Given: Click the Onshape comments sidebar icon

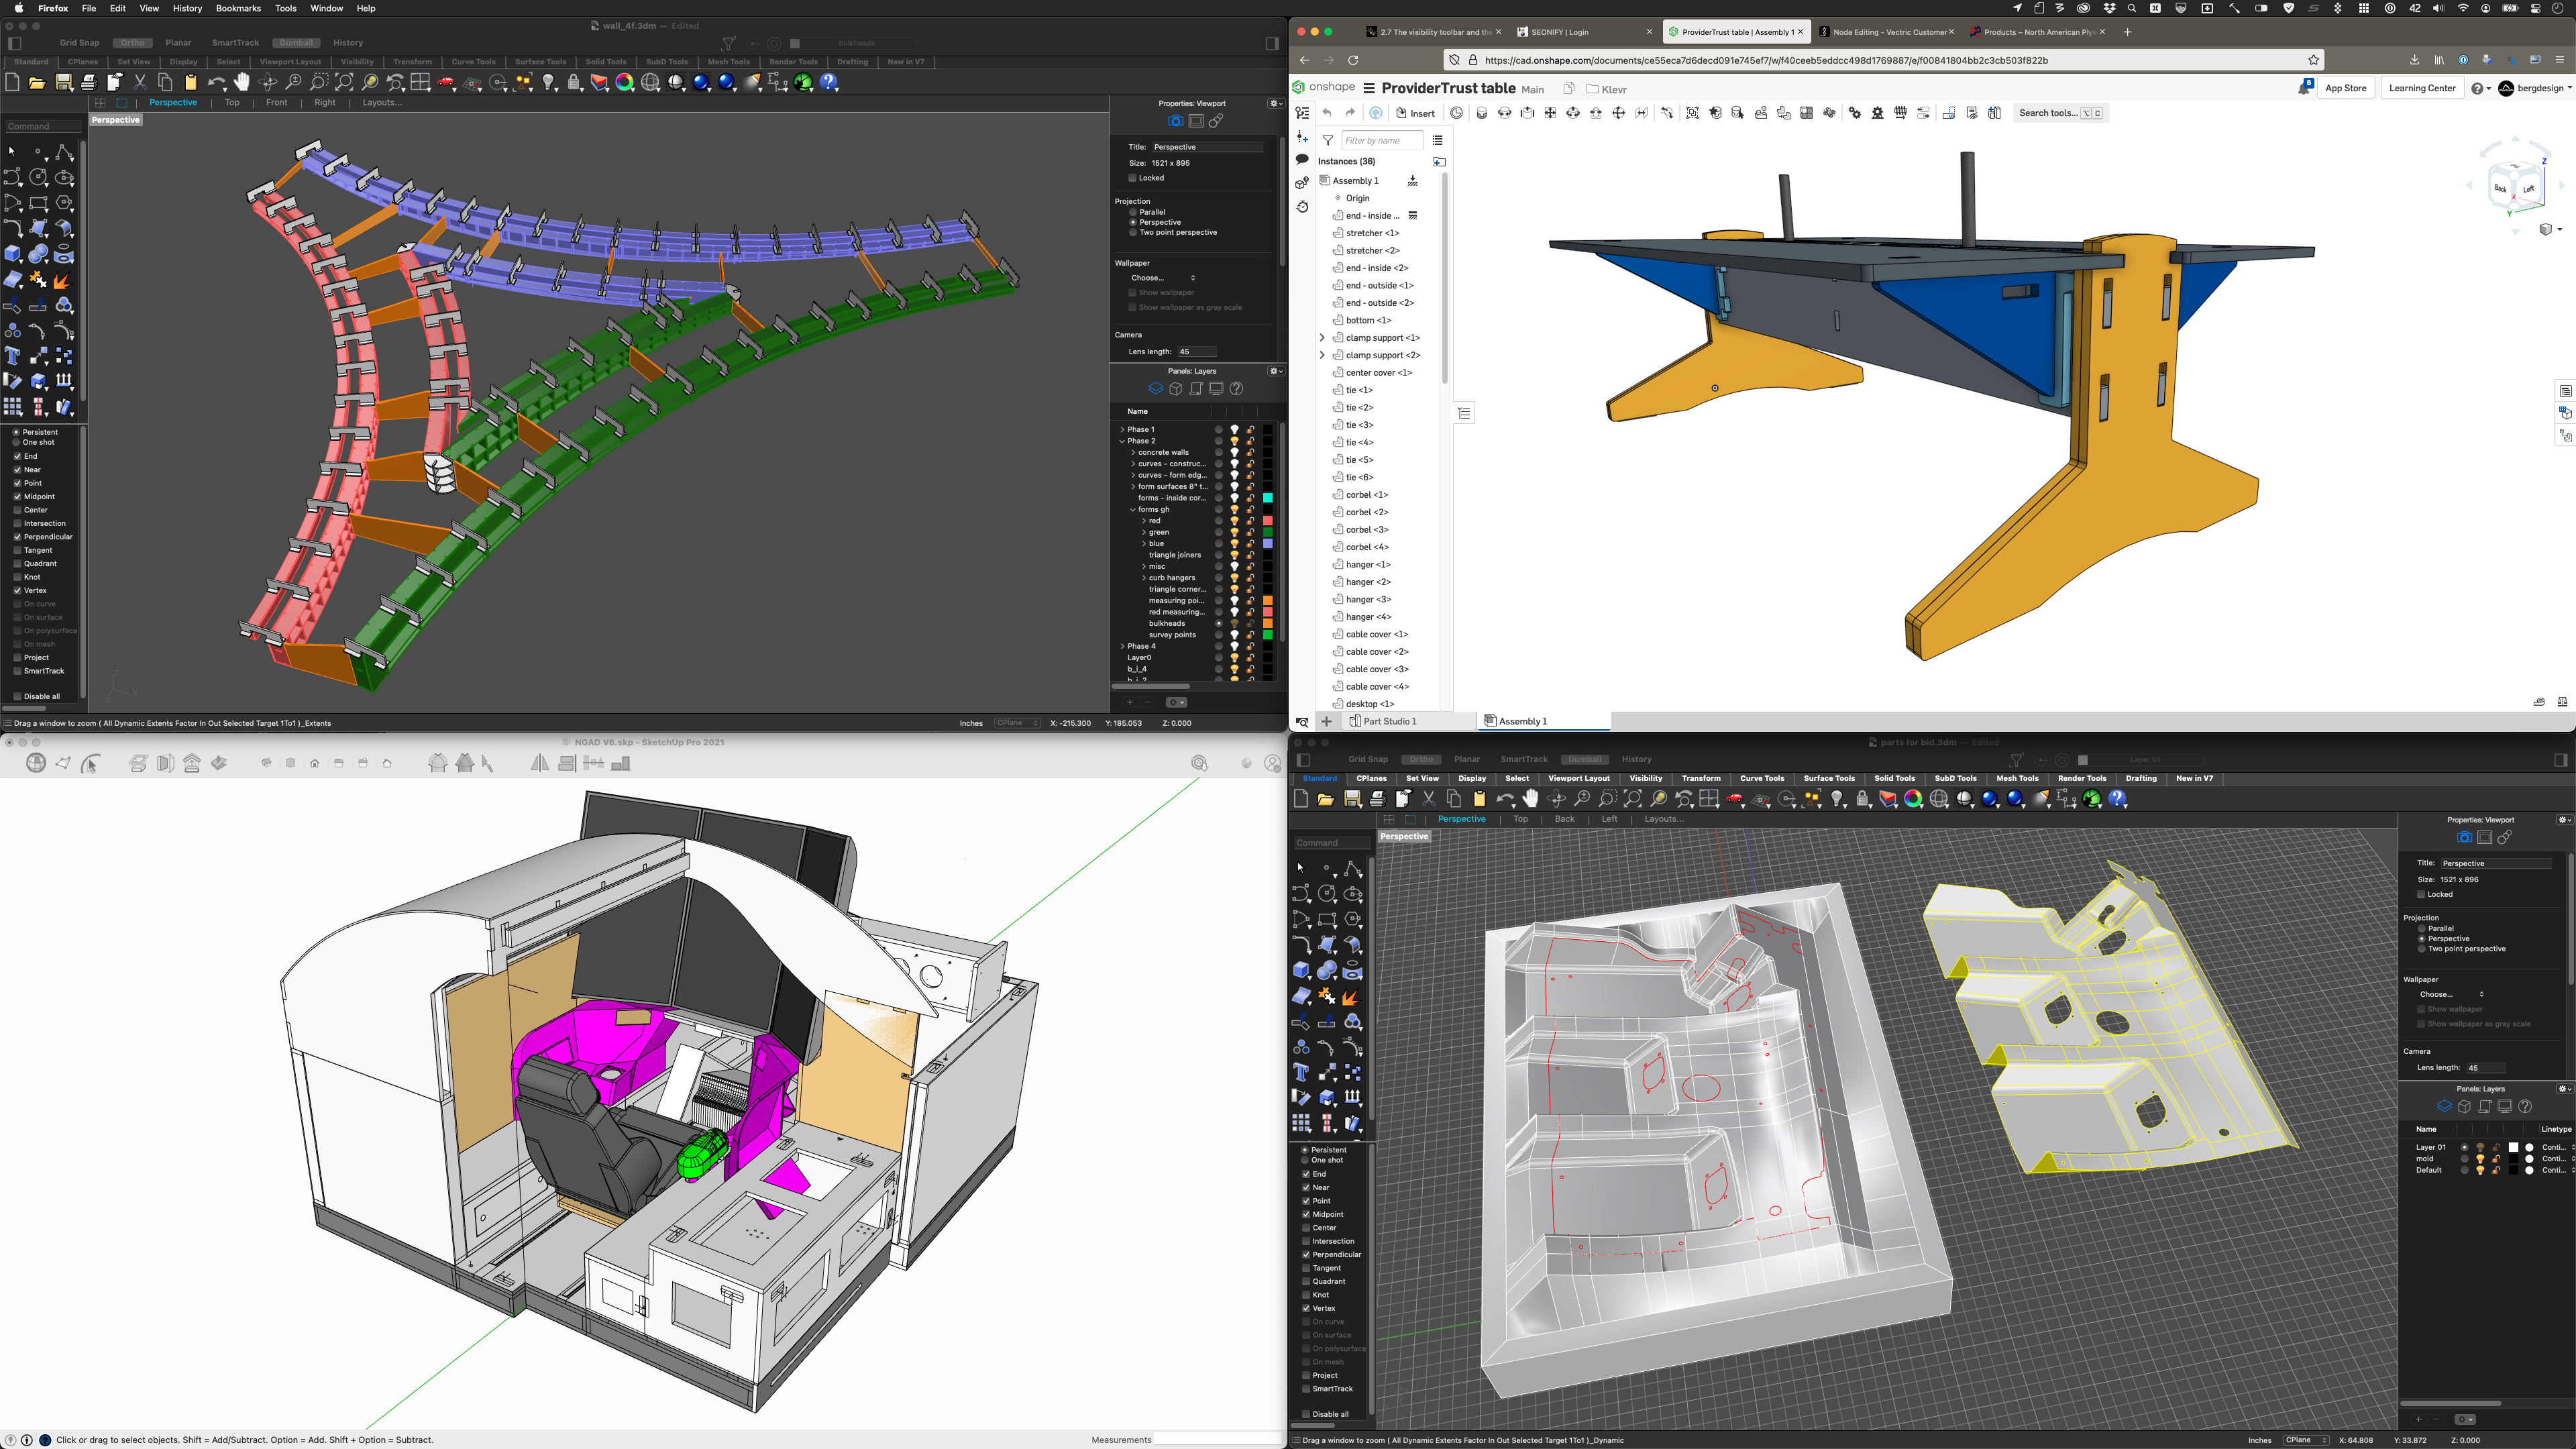Looking at the screenshot, I should pos(1302,160).
